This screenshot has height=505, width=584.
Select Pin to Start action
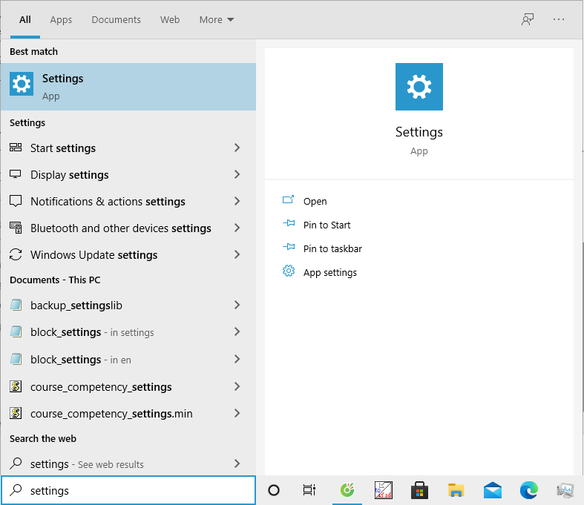(327, 225)
